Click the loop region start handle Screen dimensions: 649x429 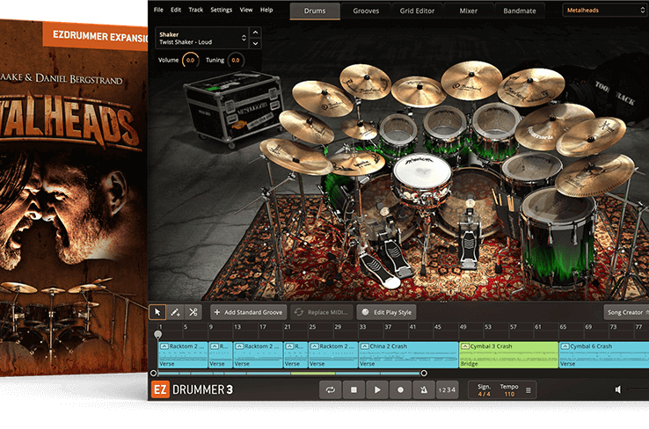tap(154, 373)
